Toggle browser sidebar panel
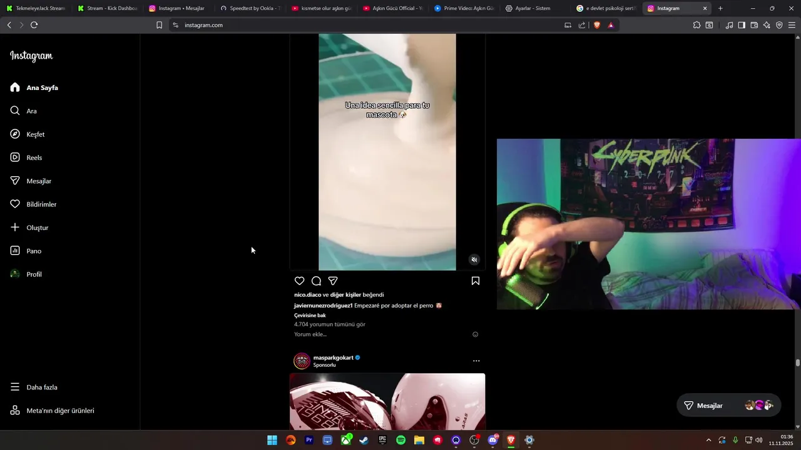This screenshot has height=450, width=801. tap(742, 25)
